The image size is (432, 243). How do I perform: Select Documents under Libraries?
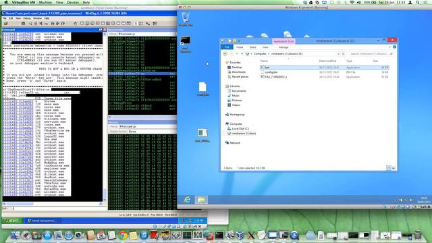(237, 90)
